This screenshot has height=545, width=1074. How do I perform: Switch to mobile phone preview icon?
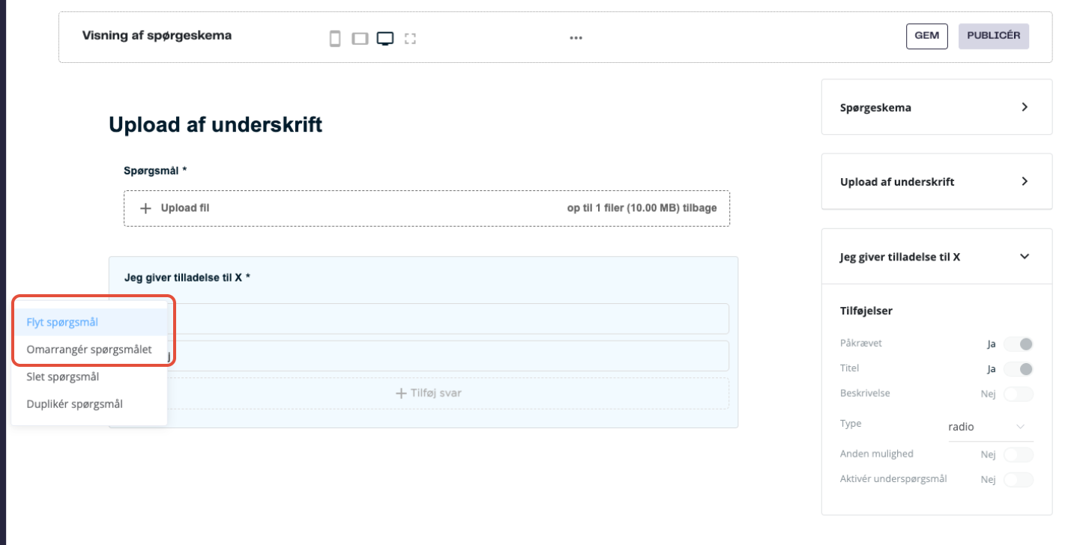[335, 38]
